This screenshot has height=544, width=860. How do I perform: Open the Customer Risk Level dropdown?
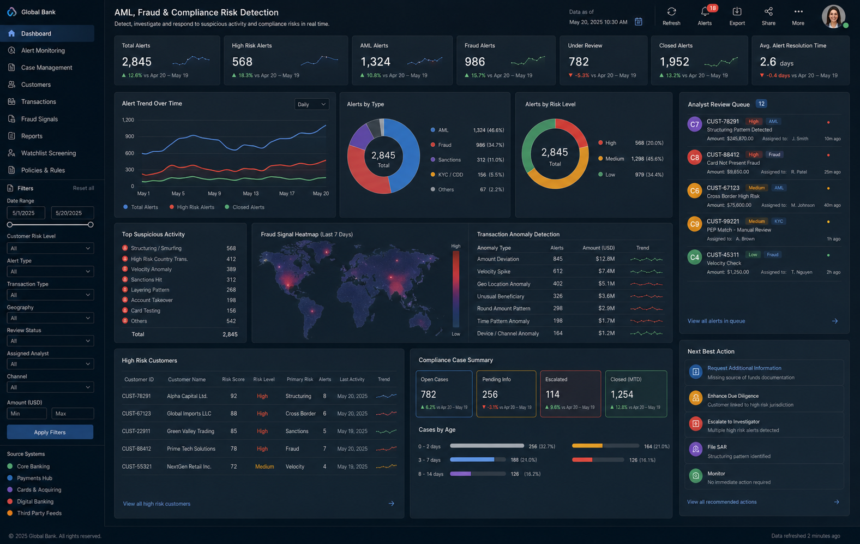click(50, 248)
